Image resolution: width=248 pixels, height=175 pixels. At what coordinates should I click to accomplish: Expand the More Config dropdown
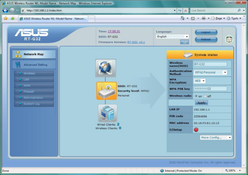coord(216,138)
